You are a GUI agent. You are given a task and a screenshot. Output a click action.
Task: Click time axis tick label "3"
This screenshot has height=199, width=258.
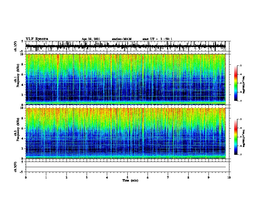coord(87,178)
